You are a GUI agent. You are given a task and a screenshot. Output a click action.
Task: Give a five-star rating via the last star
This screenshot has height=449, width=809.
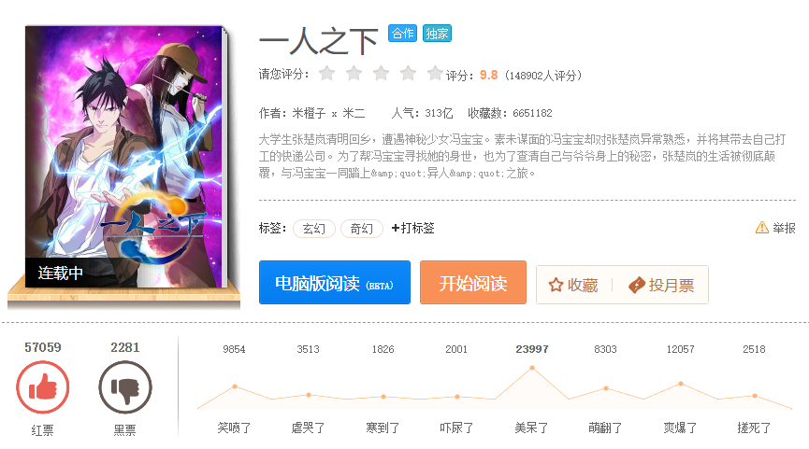pos(435,74)
